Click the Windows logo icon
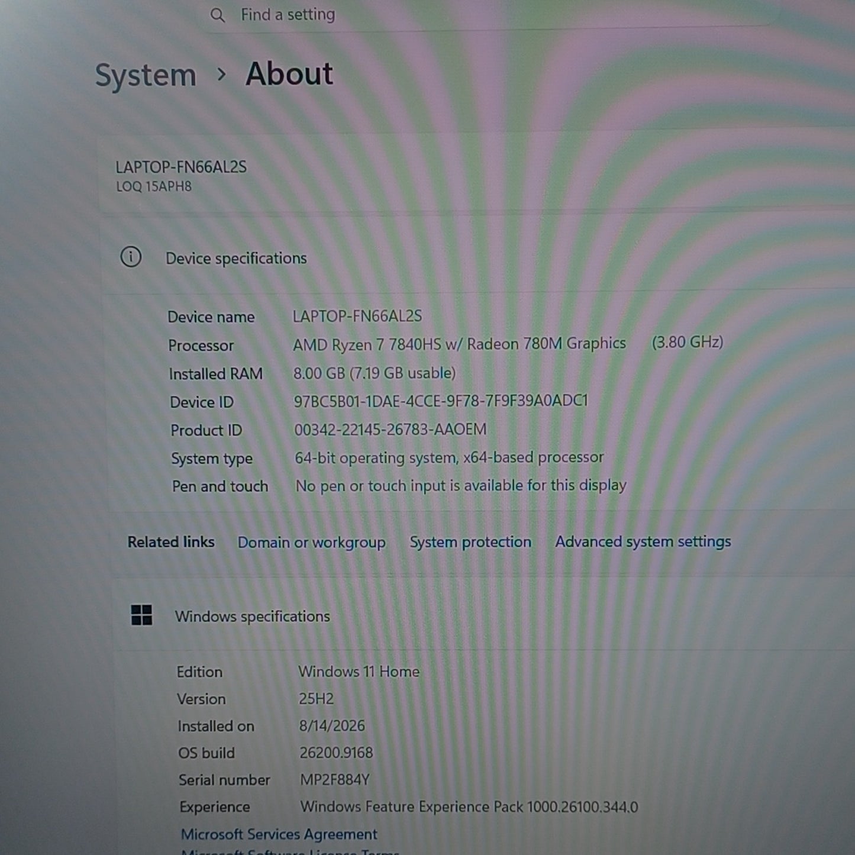Image resolution: width=855 pixels, height=855 pixels. [x=141, y=615]
